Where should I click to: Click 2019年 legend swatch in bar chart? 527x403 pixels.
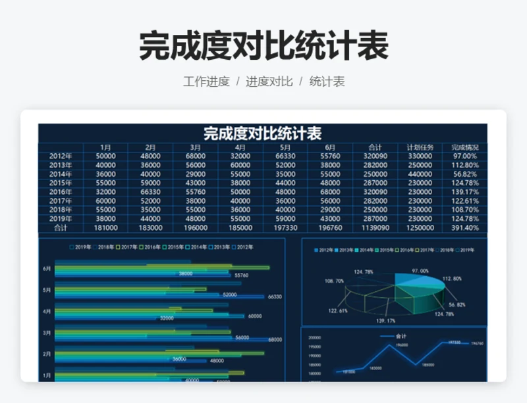[x=72, y=247]
